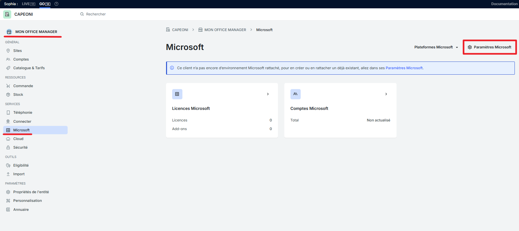Click the search magnifier icon

tap(82, 14)
